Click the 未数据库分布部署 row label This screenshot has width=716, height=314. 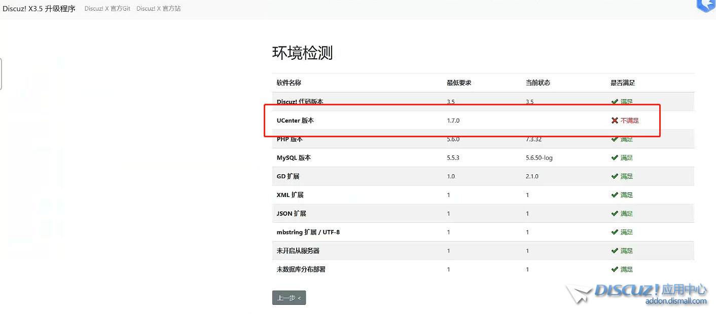(301, 269)
